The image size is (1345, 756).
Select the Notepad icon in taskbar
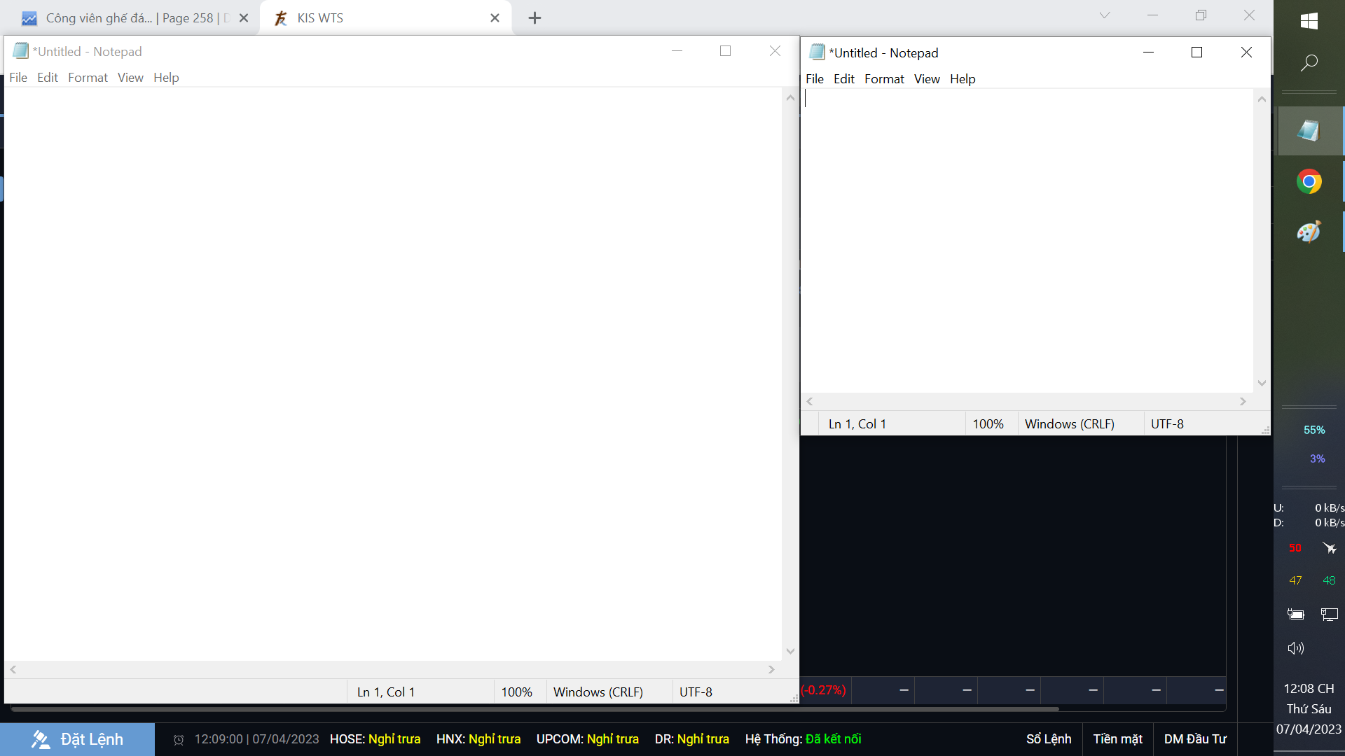(1309, 131)
